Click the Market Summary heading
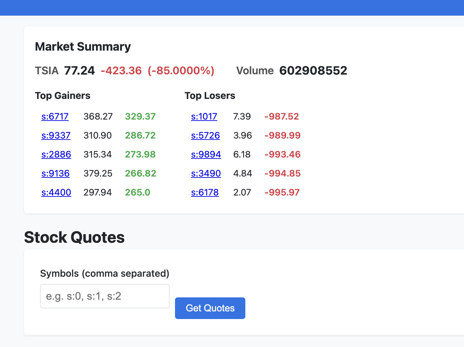Viewport: 464px width, 347px height. (x=83, y=47)
